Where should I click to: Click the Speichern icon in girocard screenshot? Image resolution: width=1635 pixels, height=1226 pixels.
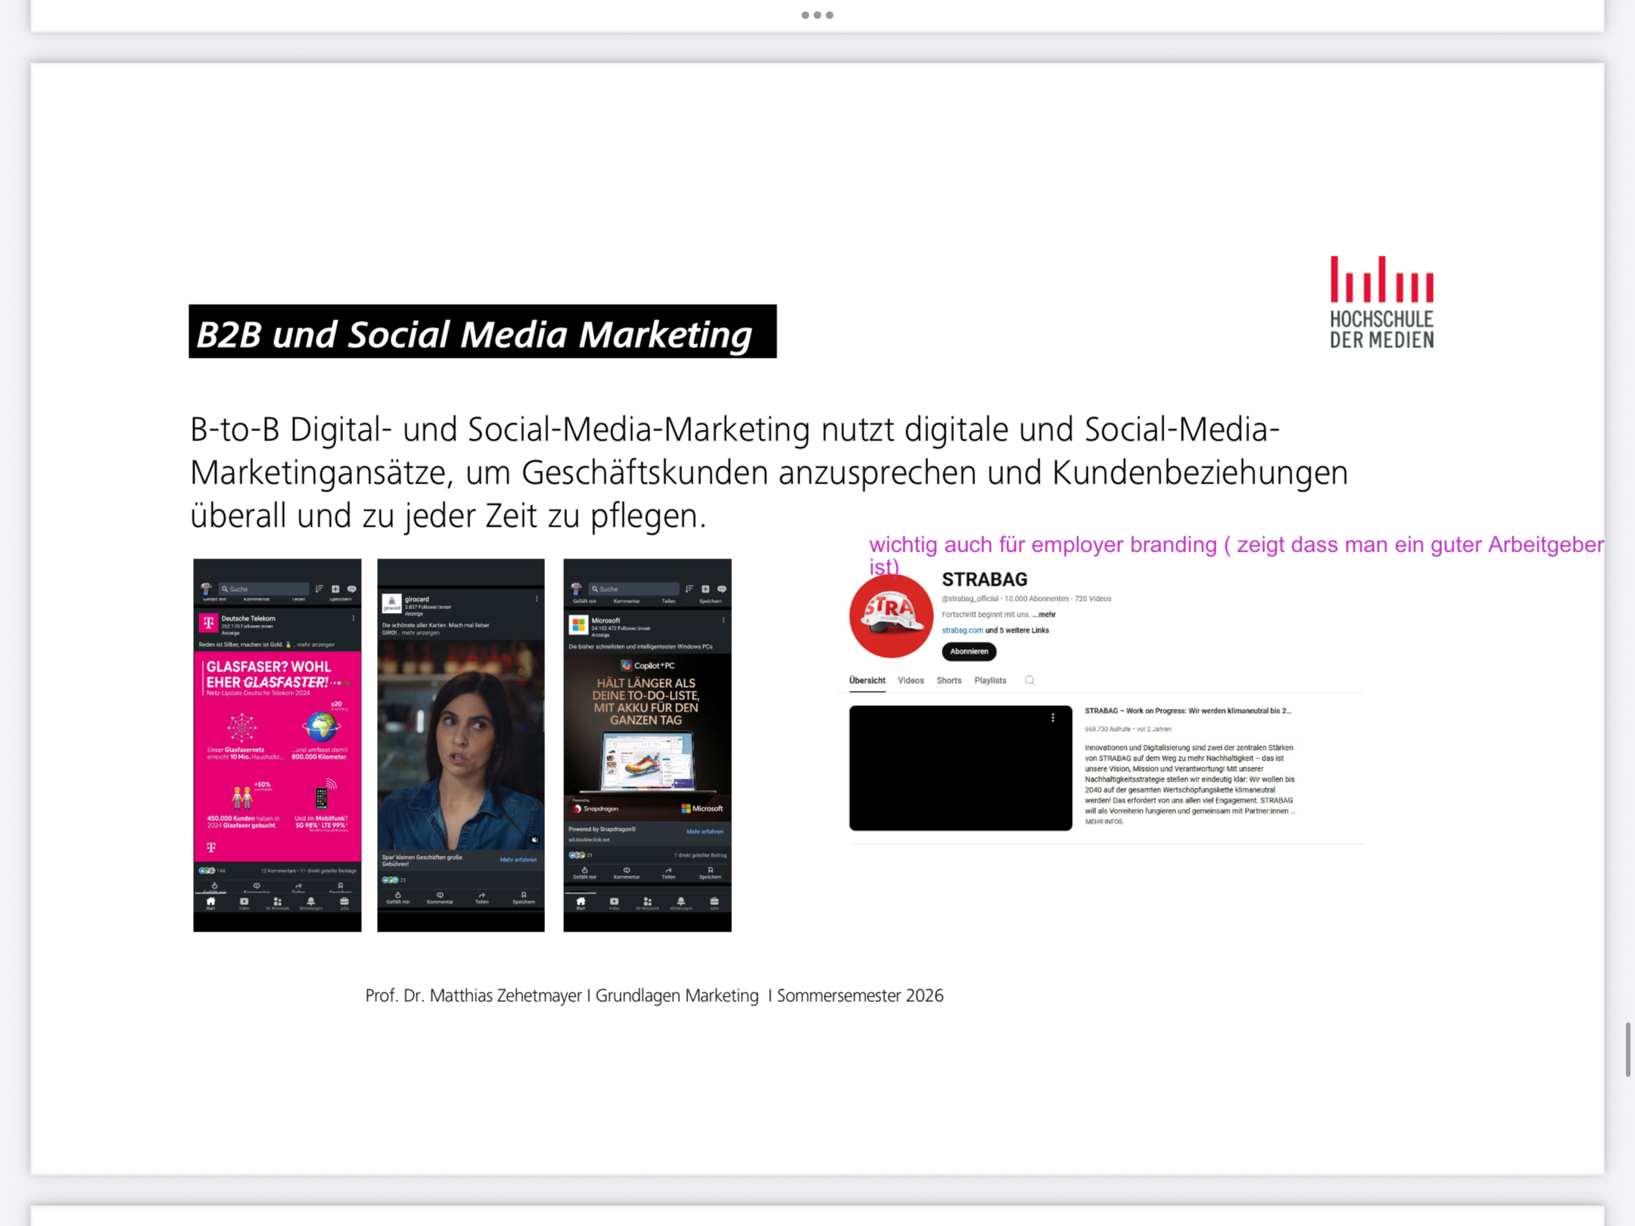tap(523, 895)
